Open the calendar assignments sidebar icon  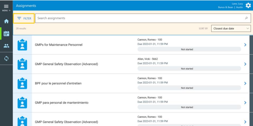coord(6,34)
